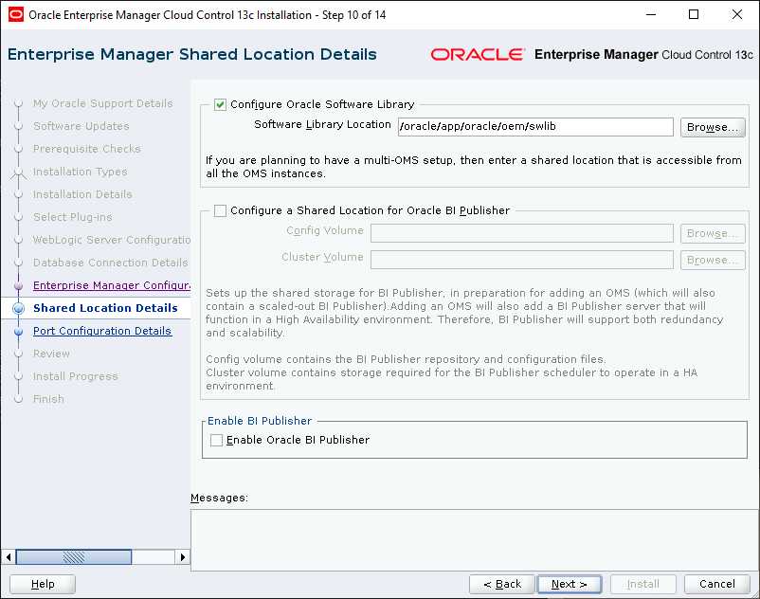760x599 pixels.
Task: Cancel the installation
Action: [x=716, y=585]
